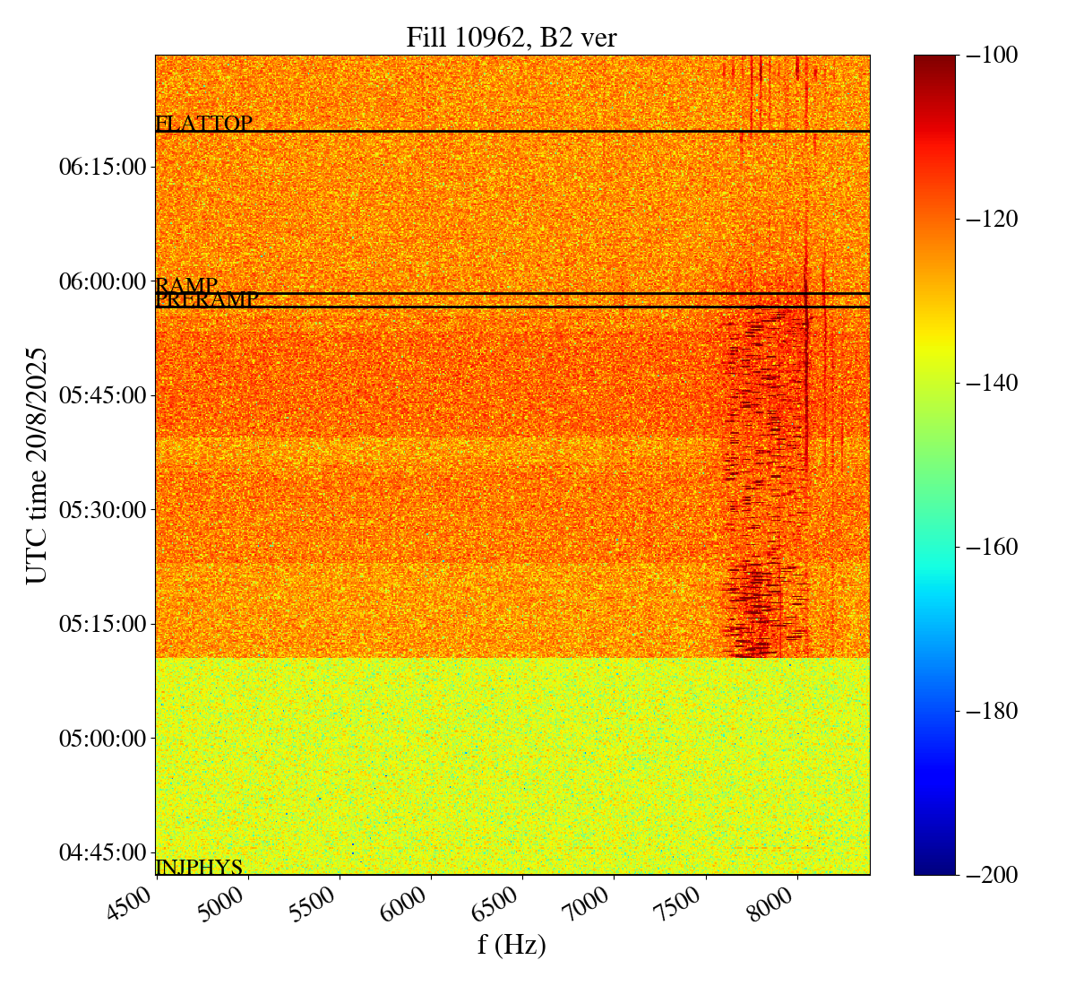Click the plot title "Fill 10962, B2 ver"
The width and height of the screenshot is (1075, 986).
(512, 38)
